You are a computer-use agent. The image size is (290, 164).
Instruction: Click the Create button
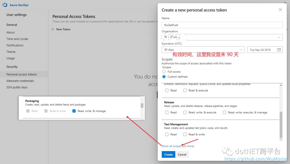click(x=168, y=155)
